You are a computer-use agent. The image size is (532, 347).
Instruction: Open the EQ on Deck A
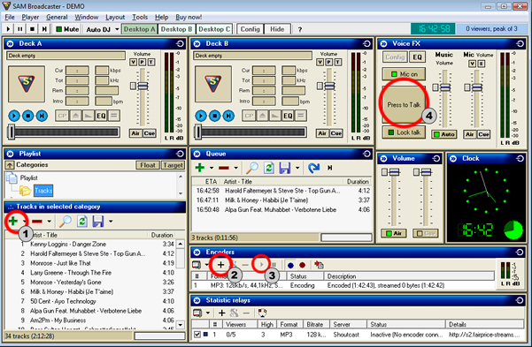101,116
